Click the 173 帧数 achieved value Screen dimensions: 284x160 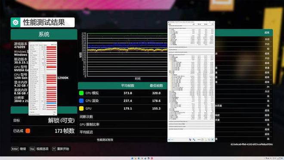tap(65, 131)
